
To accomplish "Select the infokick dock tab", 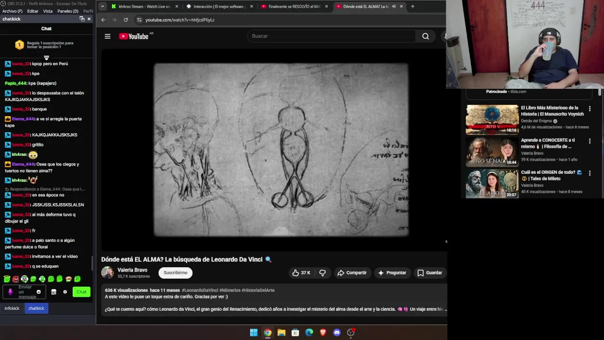I will pyautogui.click(x=12, y=308).
